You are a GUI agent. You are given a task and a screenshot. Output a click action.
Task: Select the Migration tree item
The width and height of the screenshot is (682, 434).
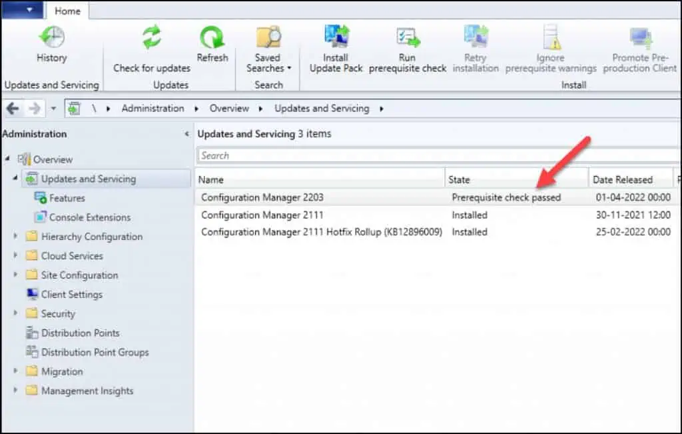tap(62, 371)
